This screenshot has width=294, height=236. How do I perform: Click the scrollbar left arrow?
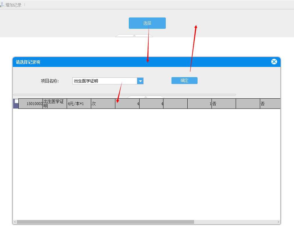[15, 222]
